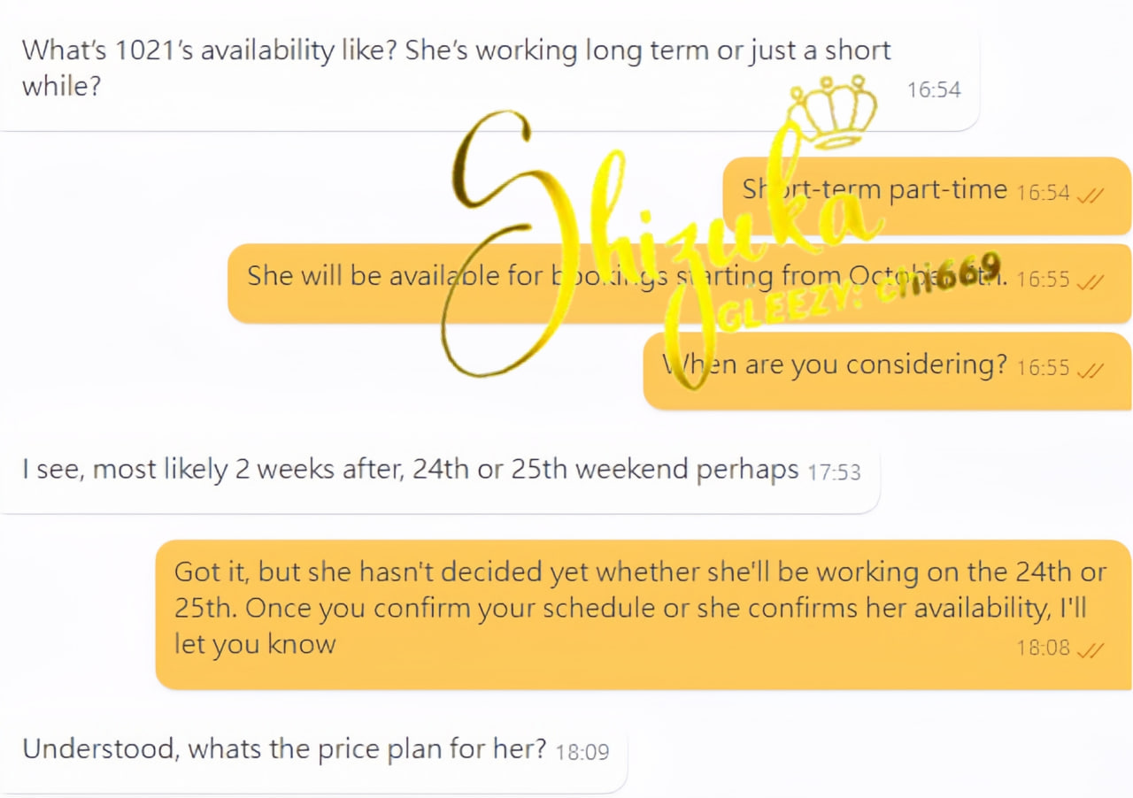Click double-check read receipt on 'Short-term part-time'
Viewport: 1133px width, 798px height.
(1090, 194)
